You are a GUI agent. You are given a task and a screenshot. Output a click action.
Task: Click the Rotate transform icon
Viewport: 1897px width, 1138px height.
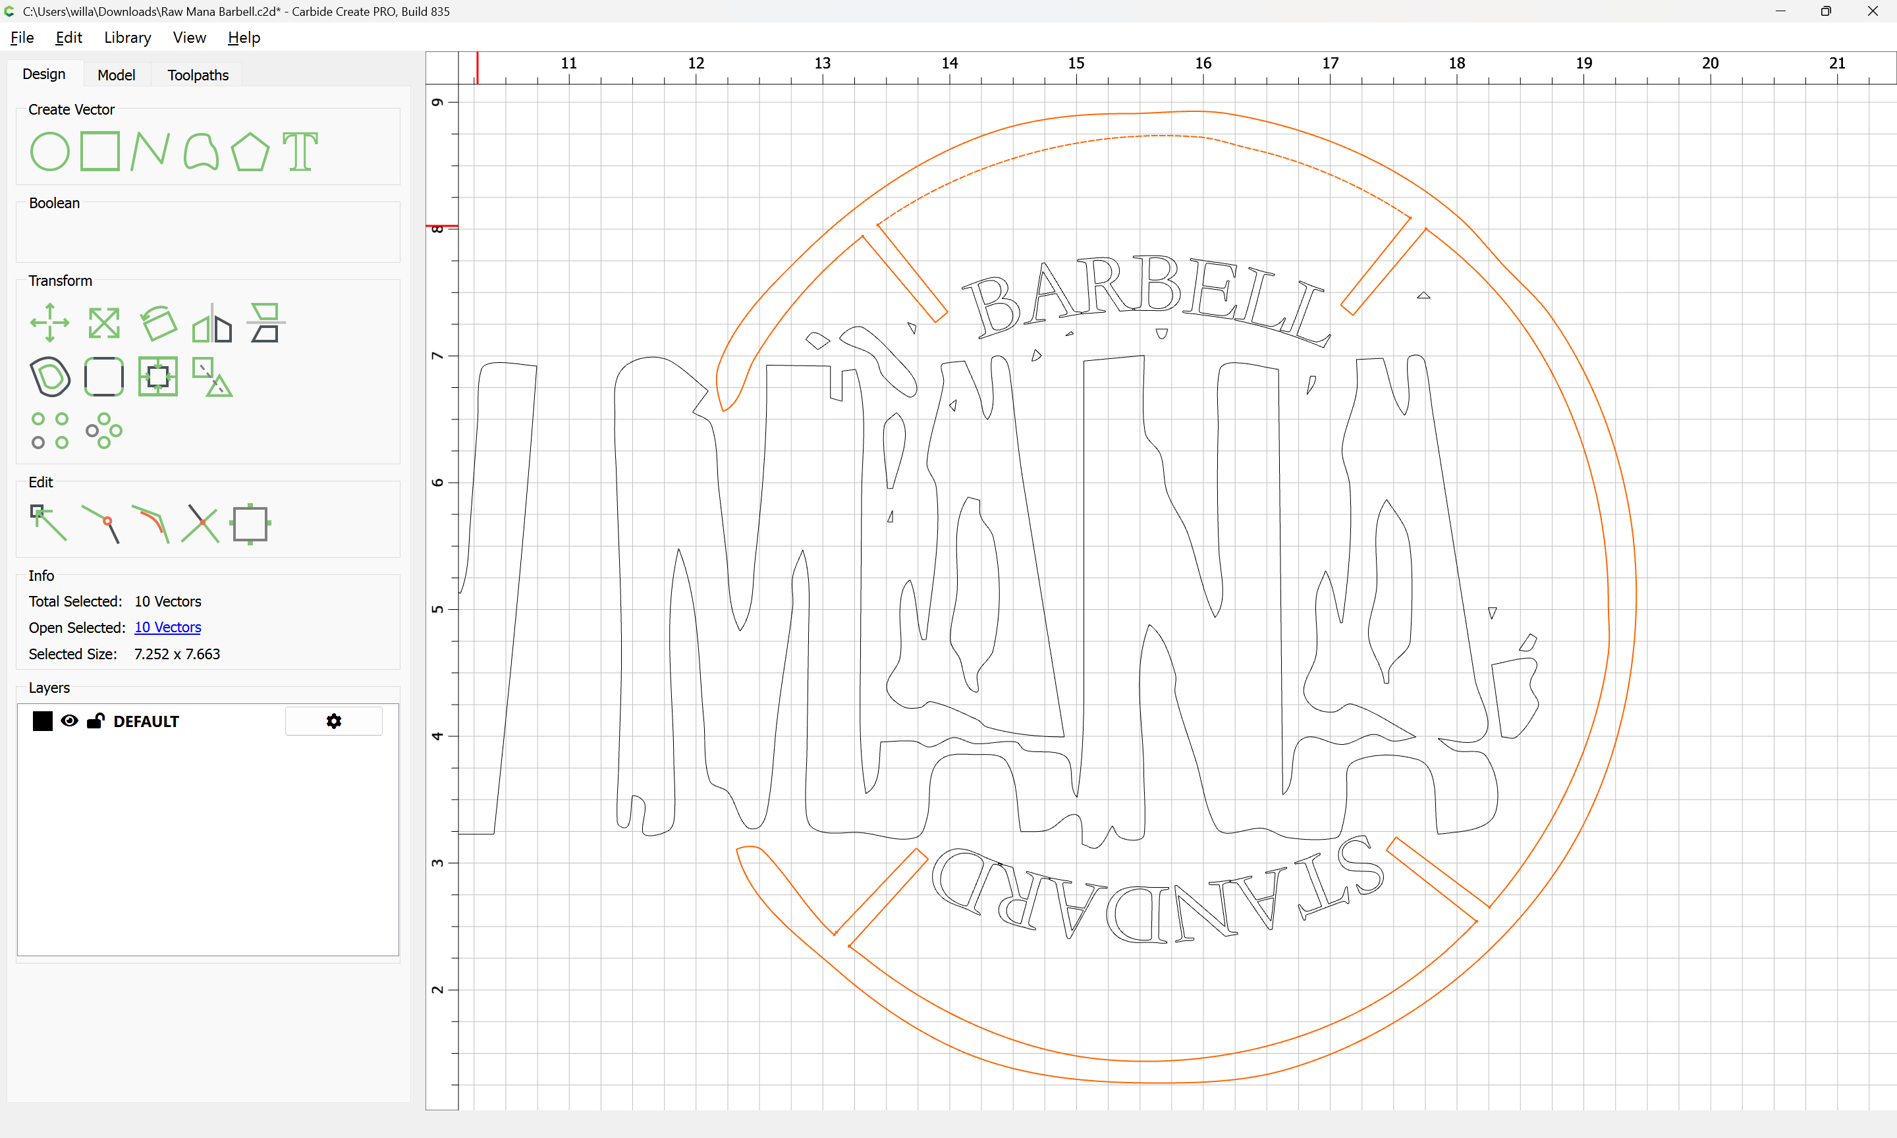[x=158, y=323]
